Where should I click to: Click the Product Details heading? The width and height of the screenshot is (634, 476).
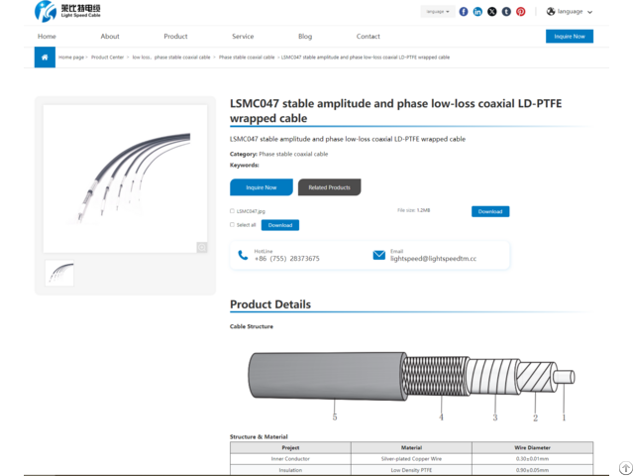tap(270, 304)
